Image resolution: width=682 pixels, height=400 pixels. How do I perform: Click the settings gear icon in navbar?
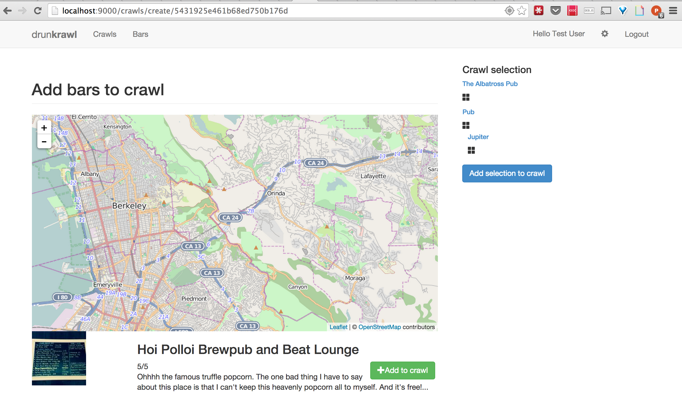pyautogui.click(x=605, y=34)
